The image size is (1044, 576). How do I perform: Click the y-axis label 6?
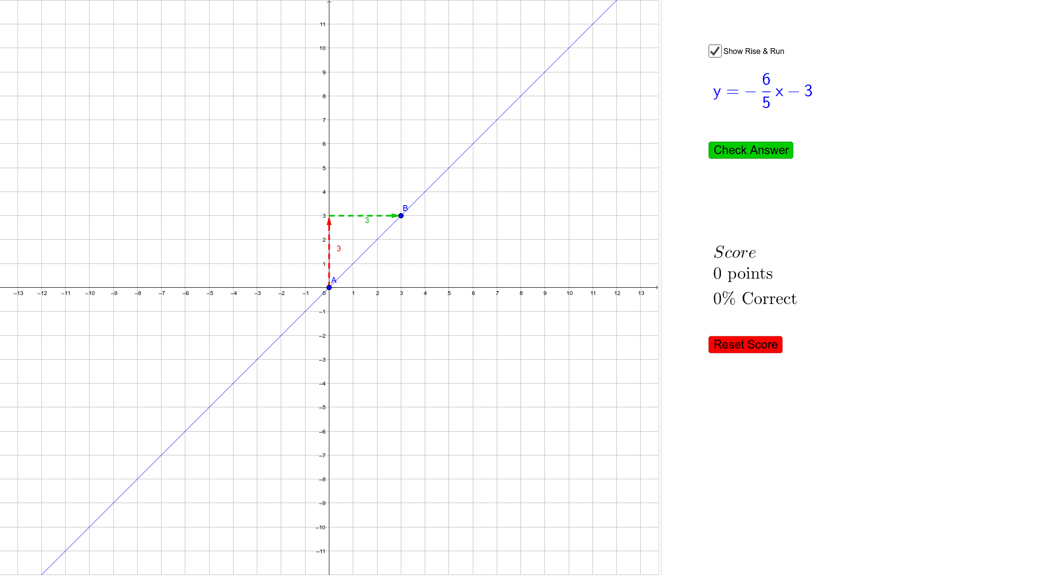(324, 144)
